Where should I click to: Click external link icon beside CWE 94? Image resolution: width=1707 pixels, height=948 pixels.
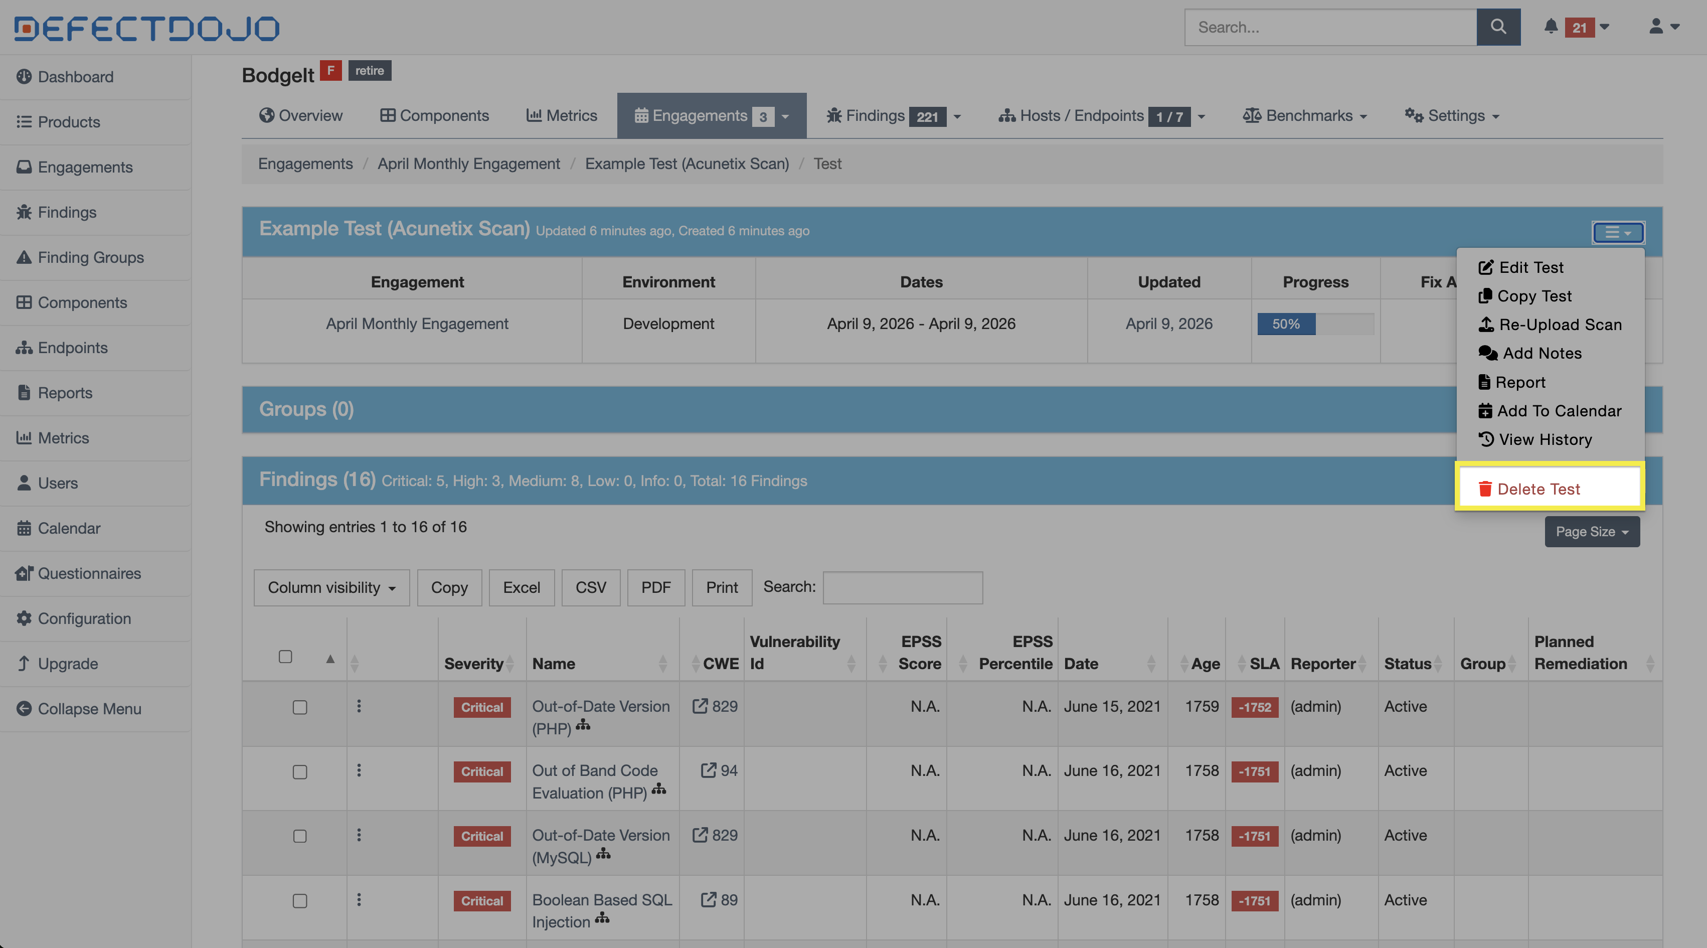pyautogui.click(x=708, y=770)
